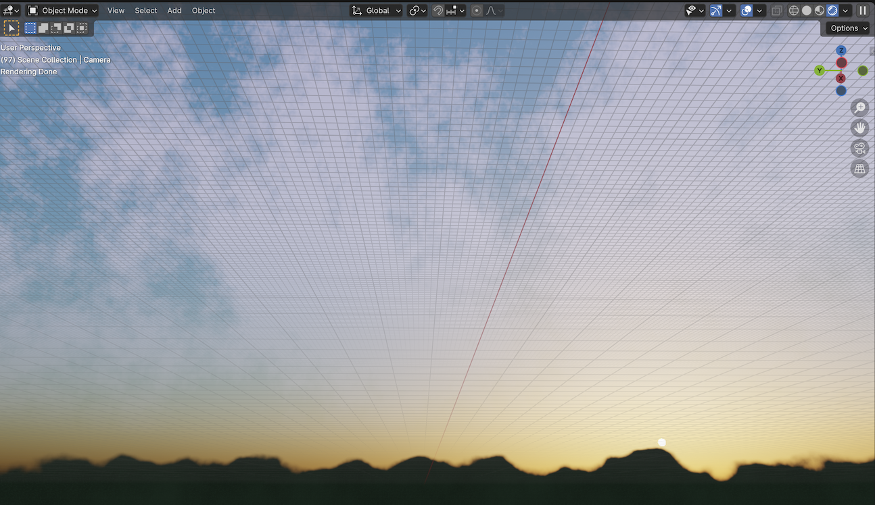The image size is (875, 505).
Task: Click the Z axis on the navigation gizmo
Action: [841, 50]
